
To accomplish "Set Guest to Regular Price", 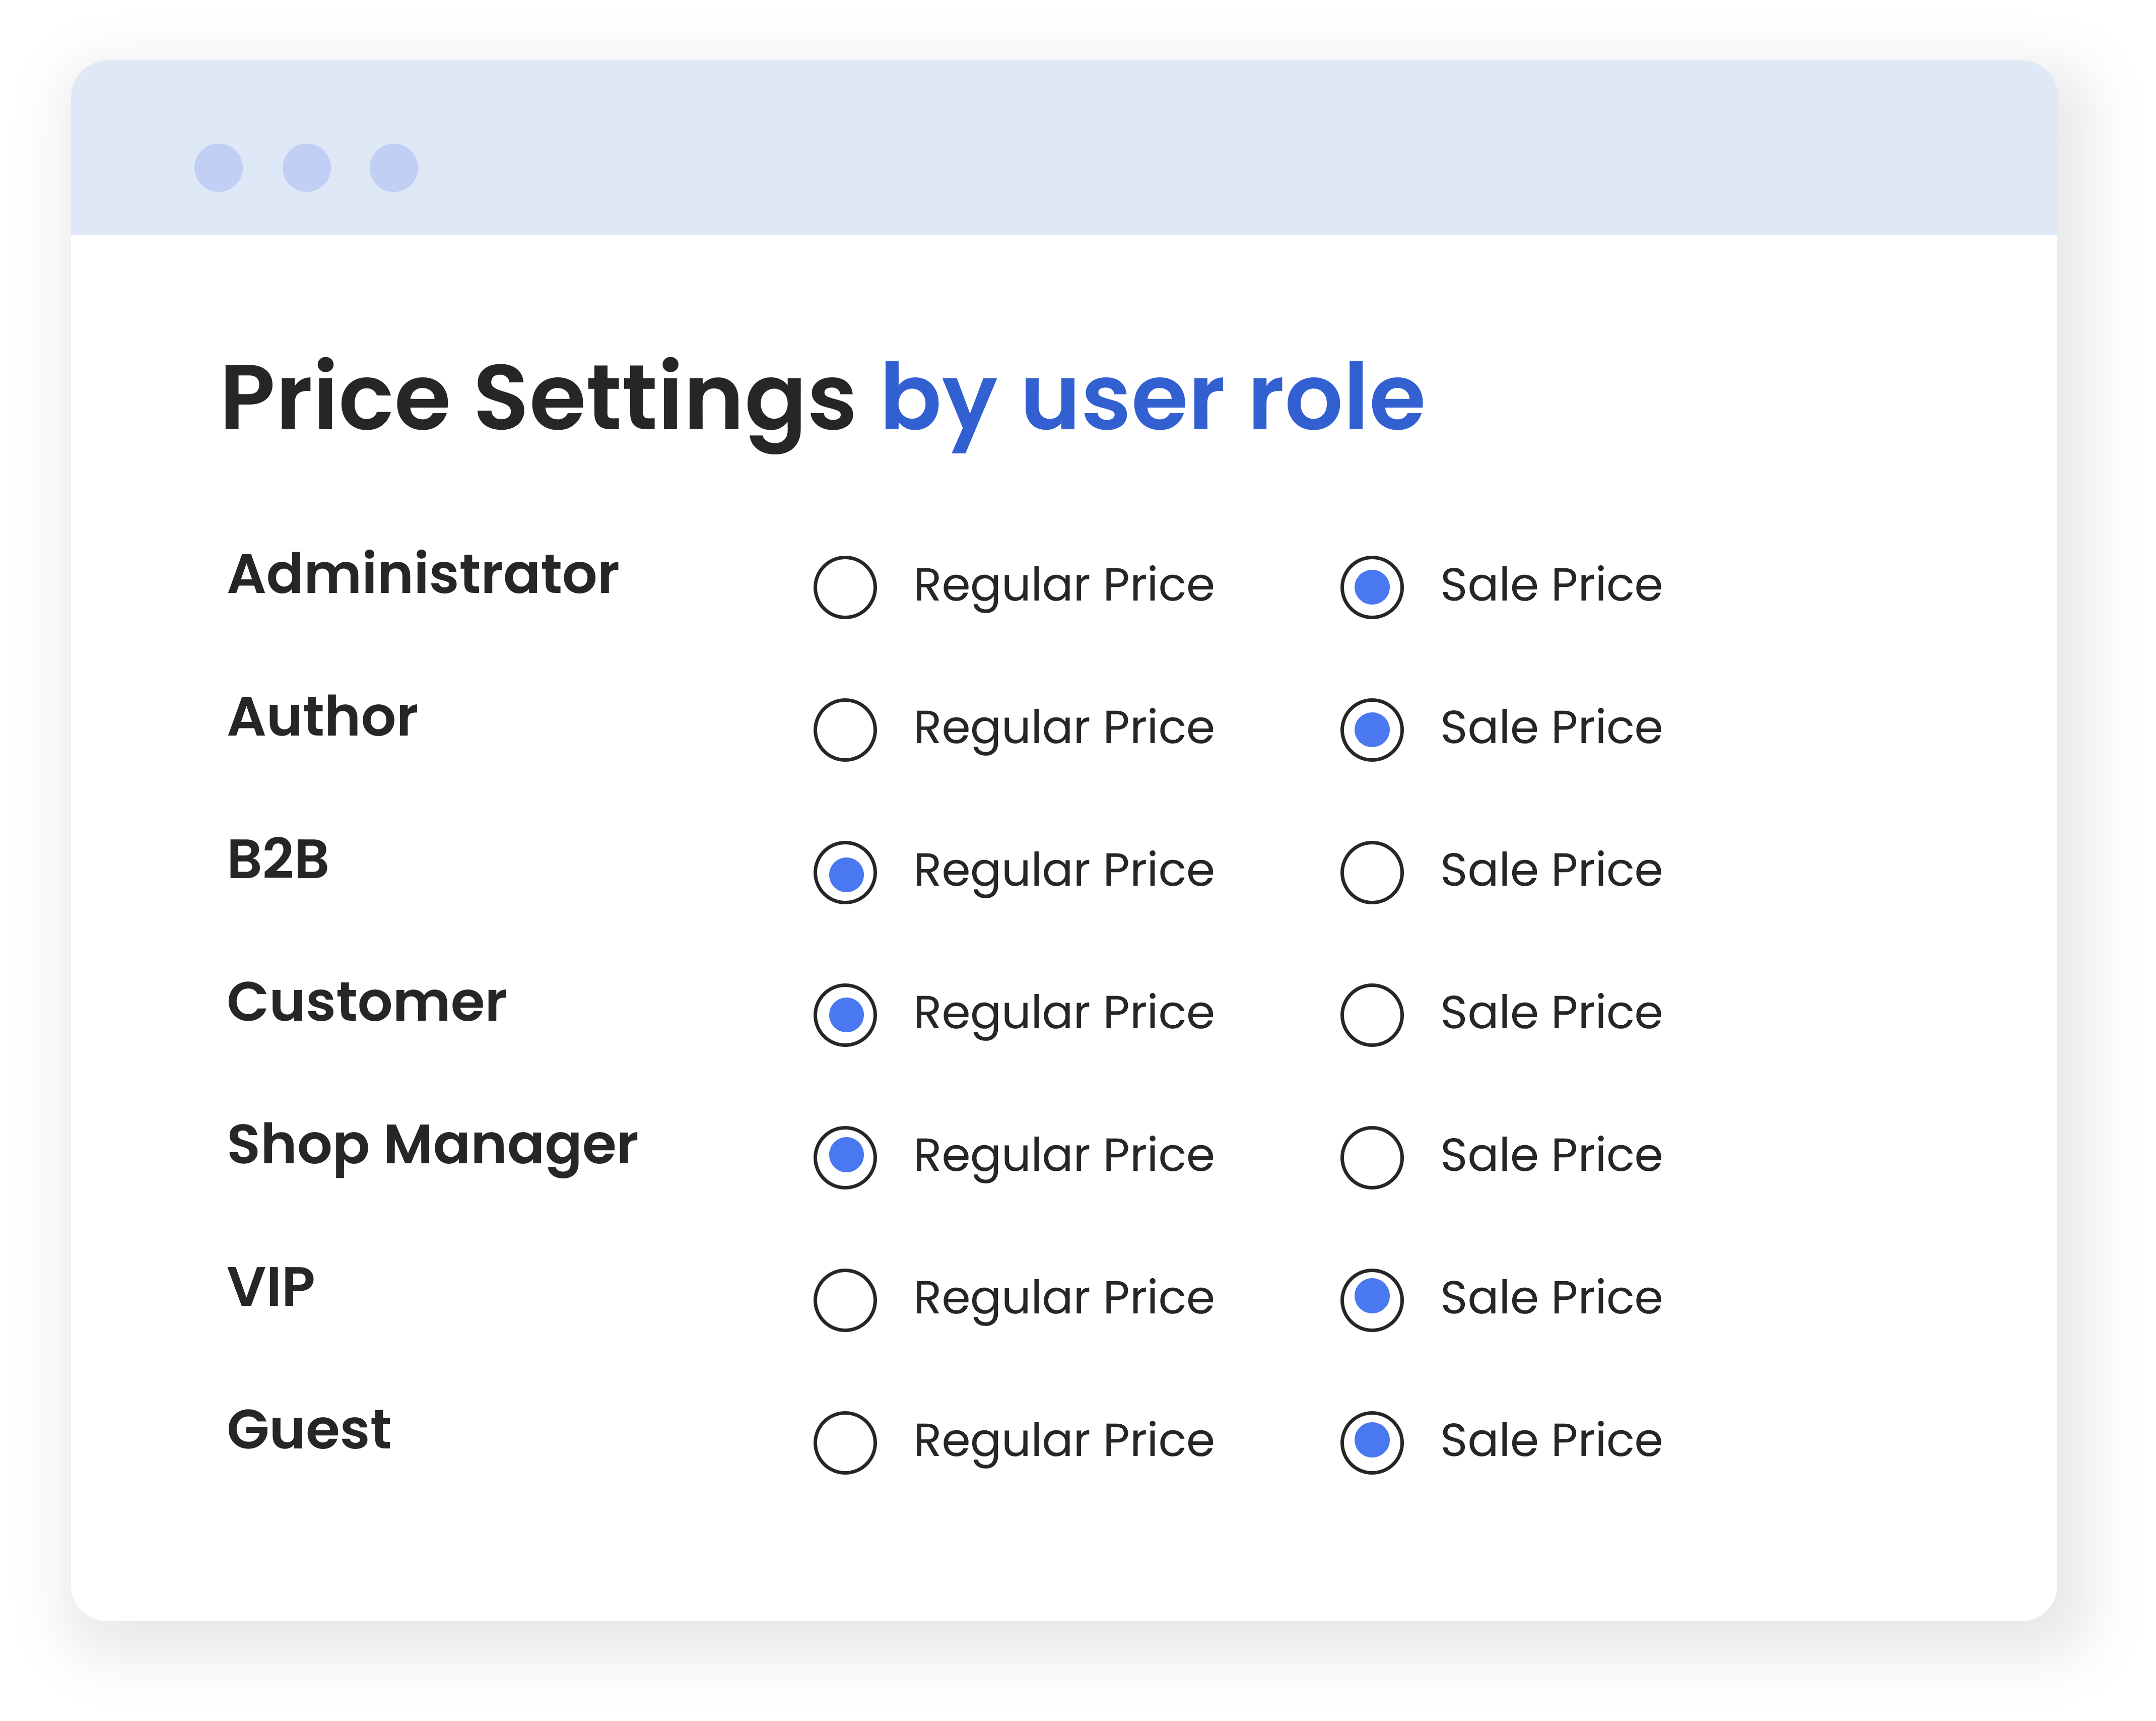I will pos(845,1442).
